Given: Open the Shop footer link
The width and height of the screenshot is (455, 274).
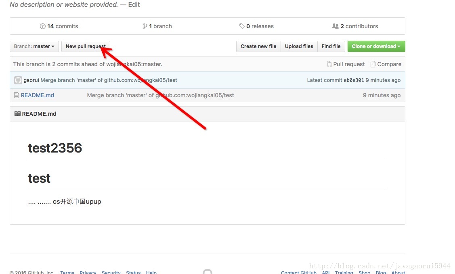Looking at the screenshot, I should [x=365, y=272].
